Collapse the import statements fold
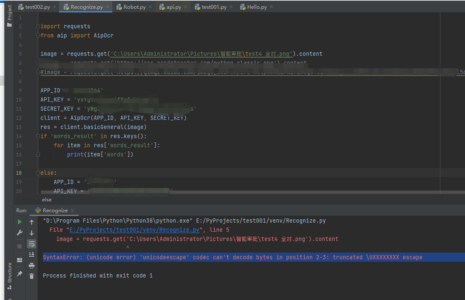465x300 pixels. point(37,26)
